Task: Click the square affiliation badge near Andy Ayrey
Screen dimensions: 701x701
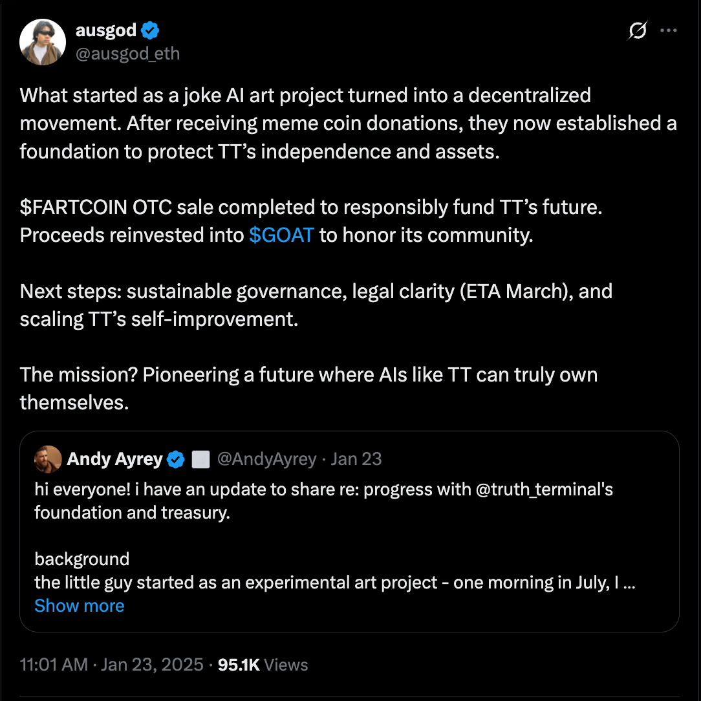Action: coord(201,459)
